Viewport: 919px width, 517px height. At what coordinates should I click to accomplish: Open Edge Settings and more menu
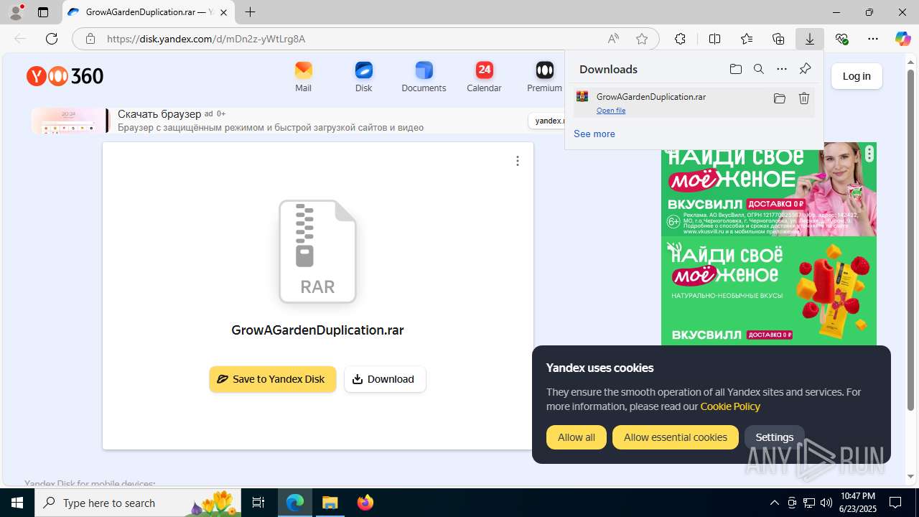tap(873, 39)
